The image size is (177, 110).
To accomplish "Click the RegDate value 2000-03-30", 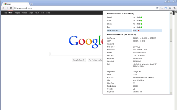I will pos(137,92).
